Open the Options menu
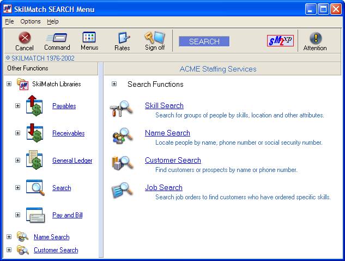 31,21
